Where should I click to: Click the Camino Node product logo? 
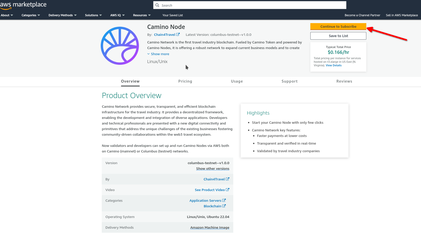click(120, 46)
